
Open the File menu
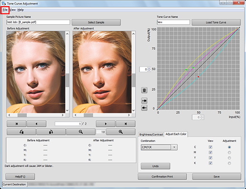tap(5, 10)
